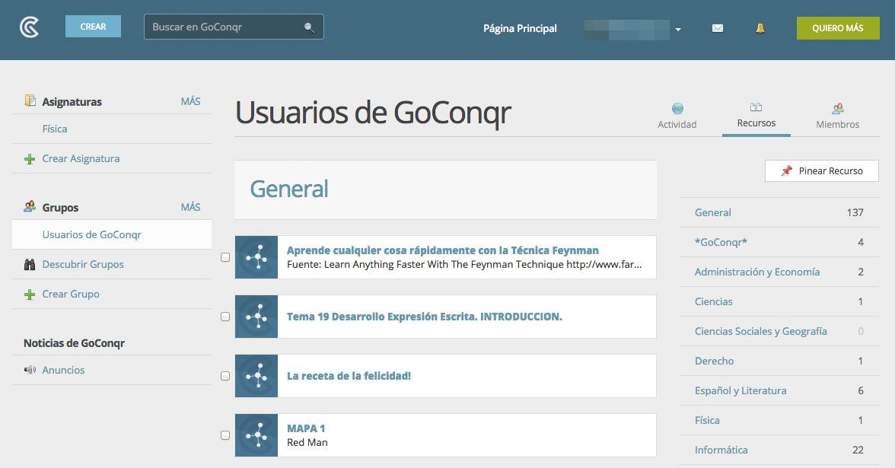This screenshot has height=468, width=895.
Task: Click the Grupos section heading
Action: pyautogui.click(x=60, y=208)
